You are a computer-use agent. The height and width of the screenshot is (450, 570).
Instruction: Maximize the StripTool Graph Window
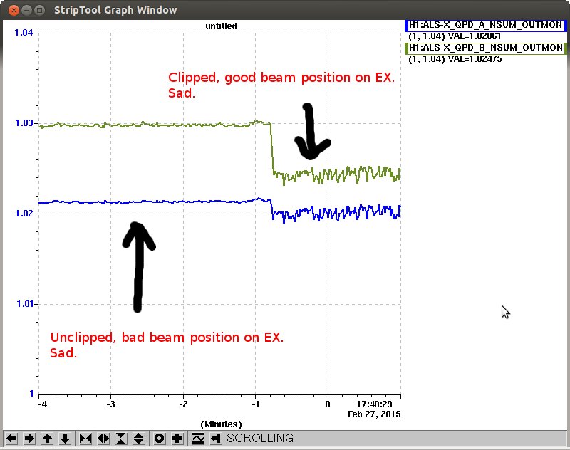(40, 10)
